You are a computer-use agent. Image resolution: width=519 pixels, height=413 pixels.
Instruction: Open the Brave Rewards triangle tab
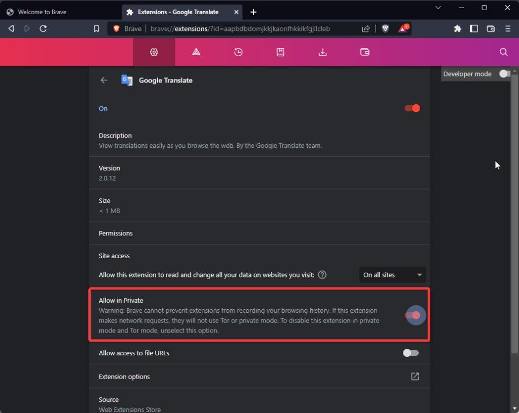(196, 52)
